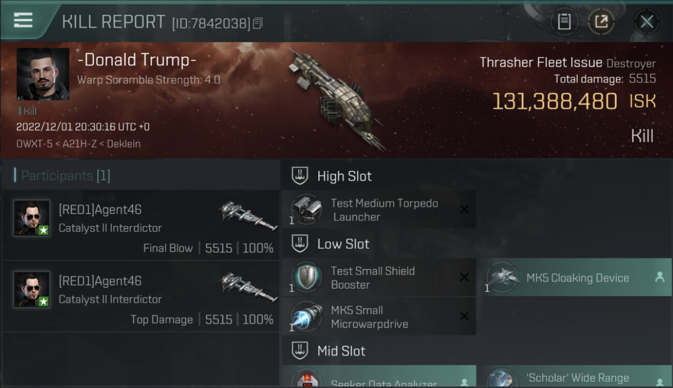
Task: Click the share export icon
Action: [x=601, y=22]
